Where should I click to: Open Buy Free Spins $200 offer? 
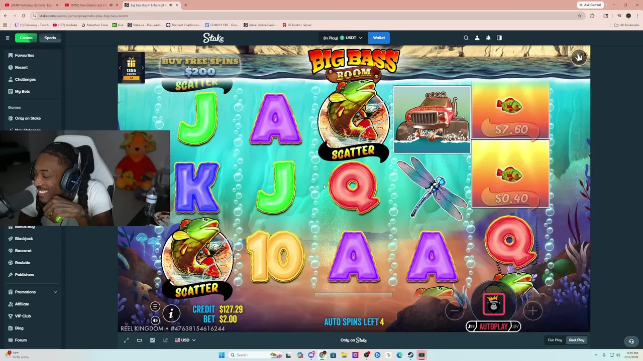(200, 66)
